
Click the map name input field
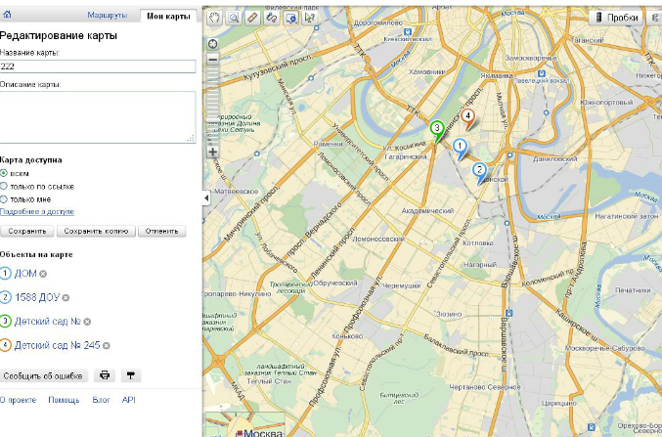pyautogui.click(x=98, y=66)
